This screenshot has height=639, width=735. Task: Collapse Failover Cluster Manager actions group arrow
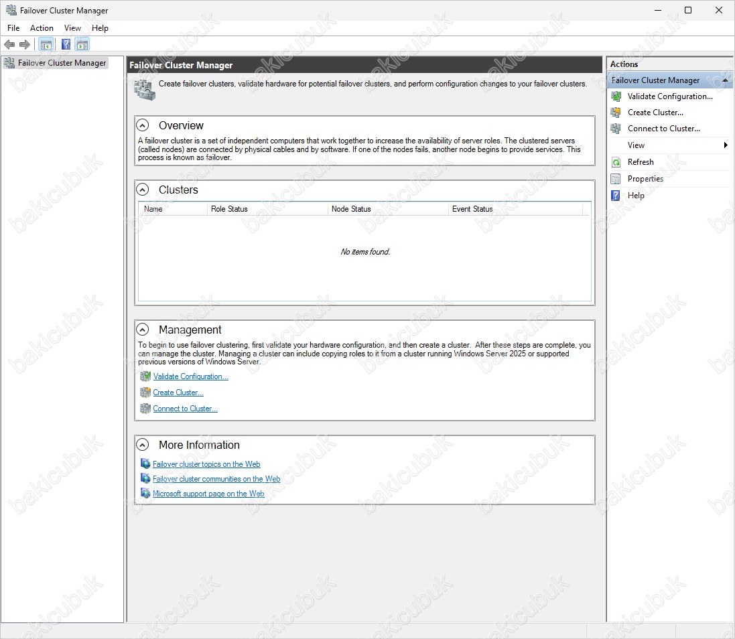tap(725, 80)
